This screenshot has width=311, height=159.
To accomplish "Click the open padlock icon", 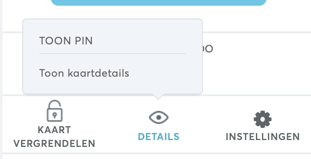I will point(55,111).
